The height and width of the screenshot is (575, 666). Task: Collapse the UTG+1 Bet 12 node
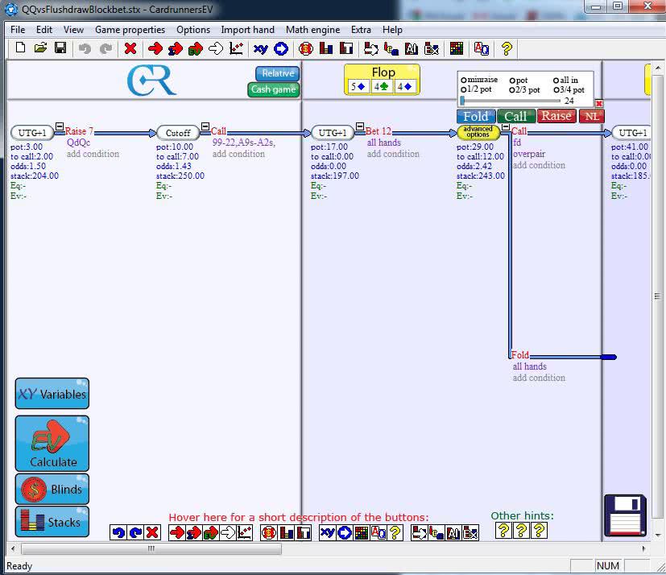pos(360,126)
